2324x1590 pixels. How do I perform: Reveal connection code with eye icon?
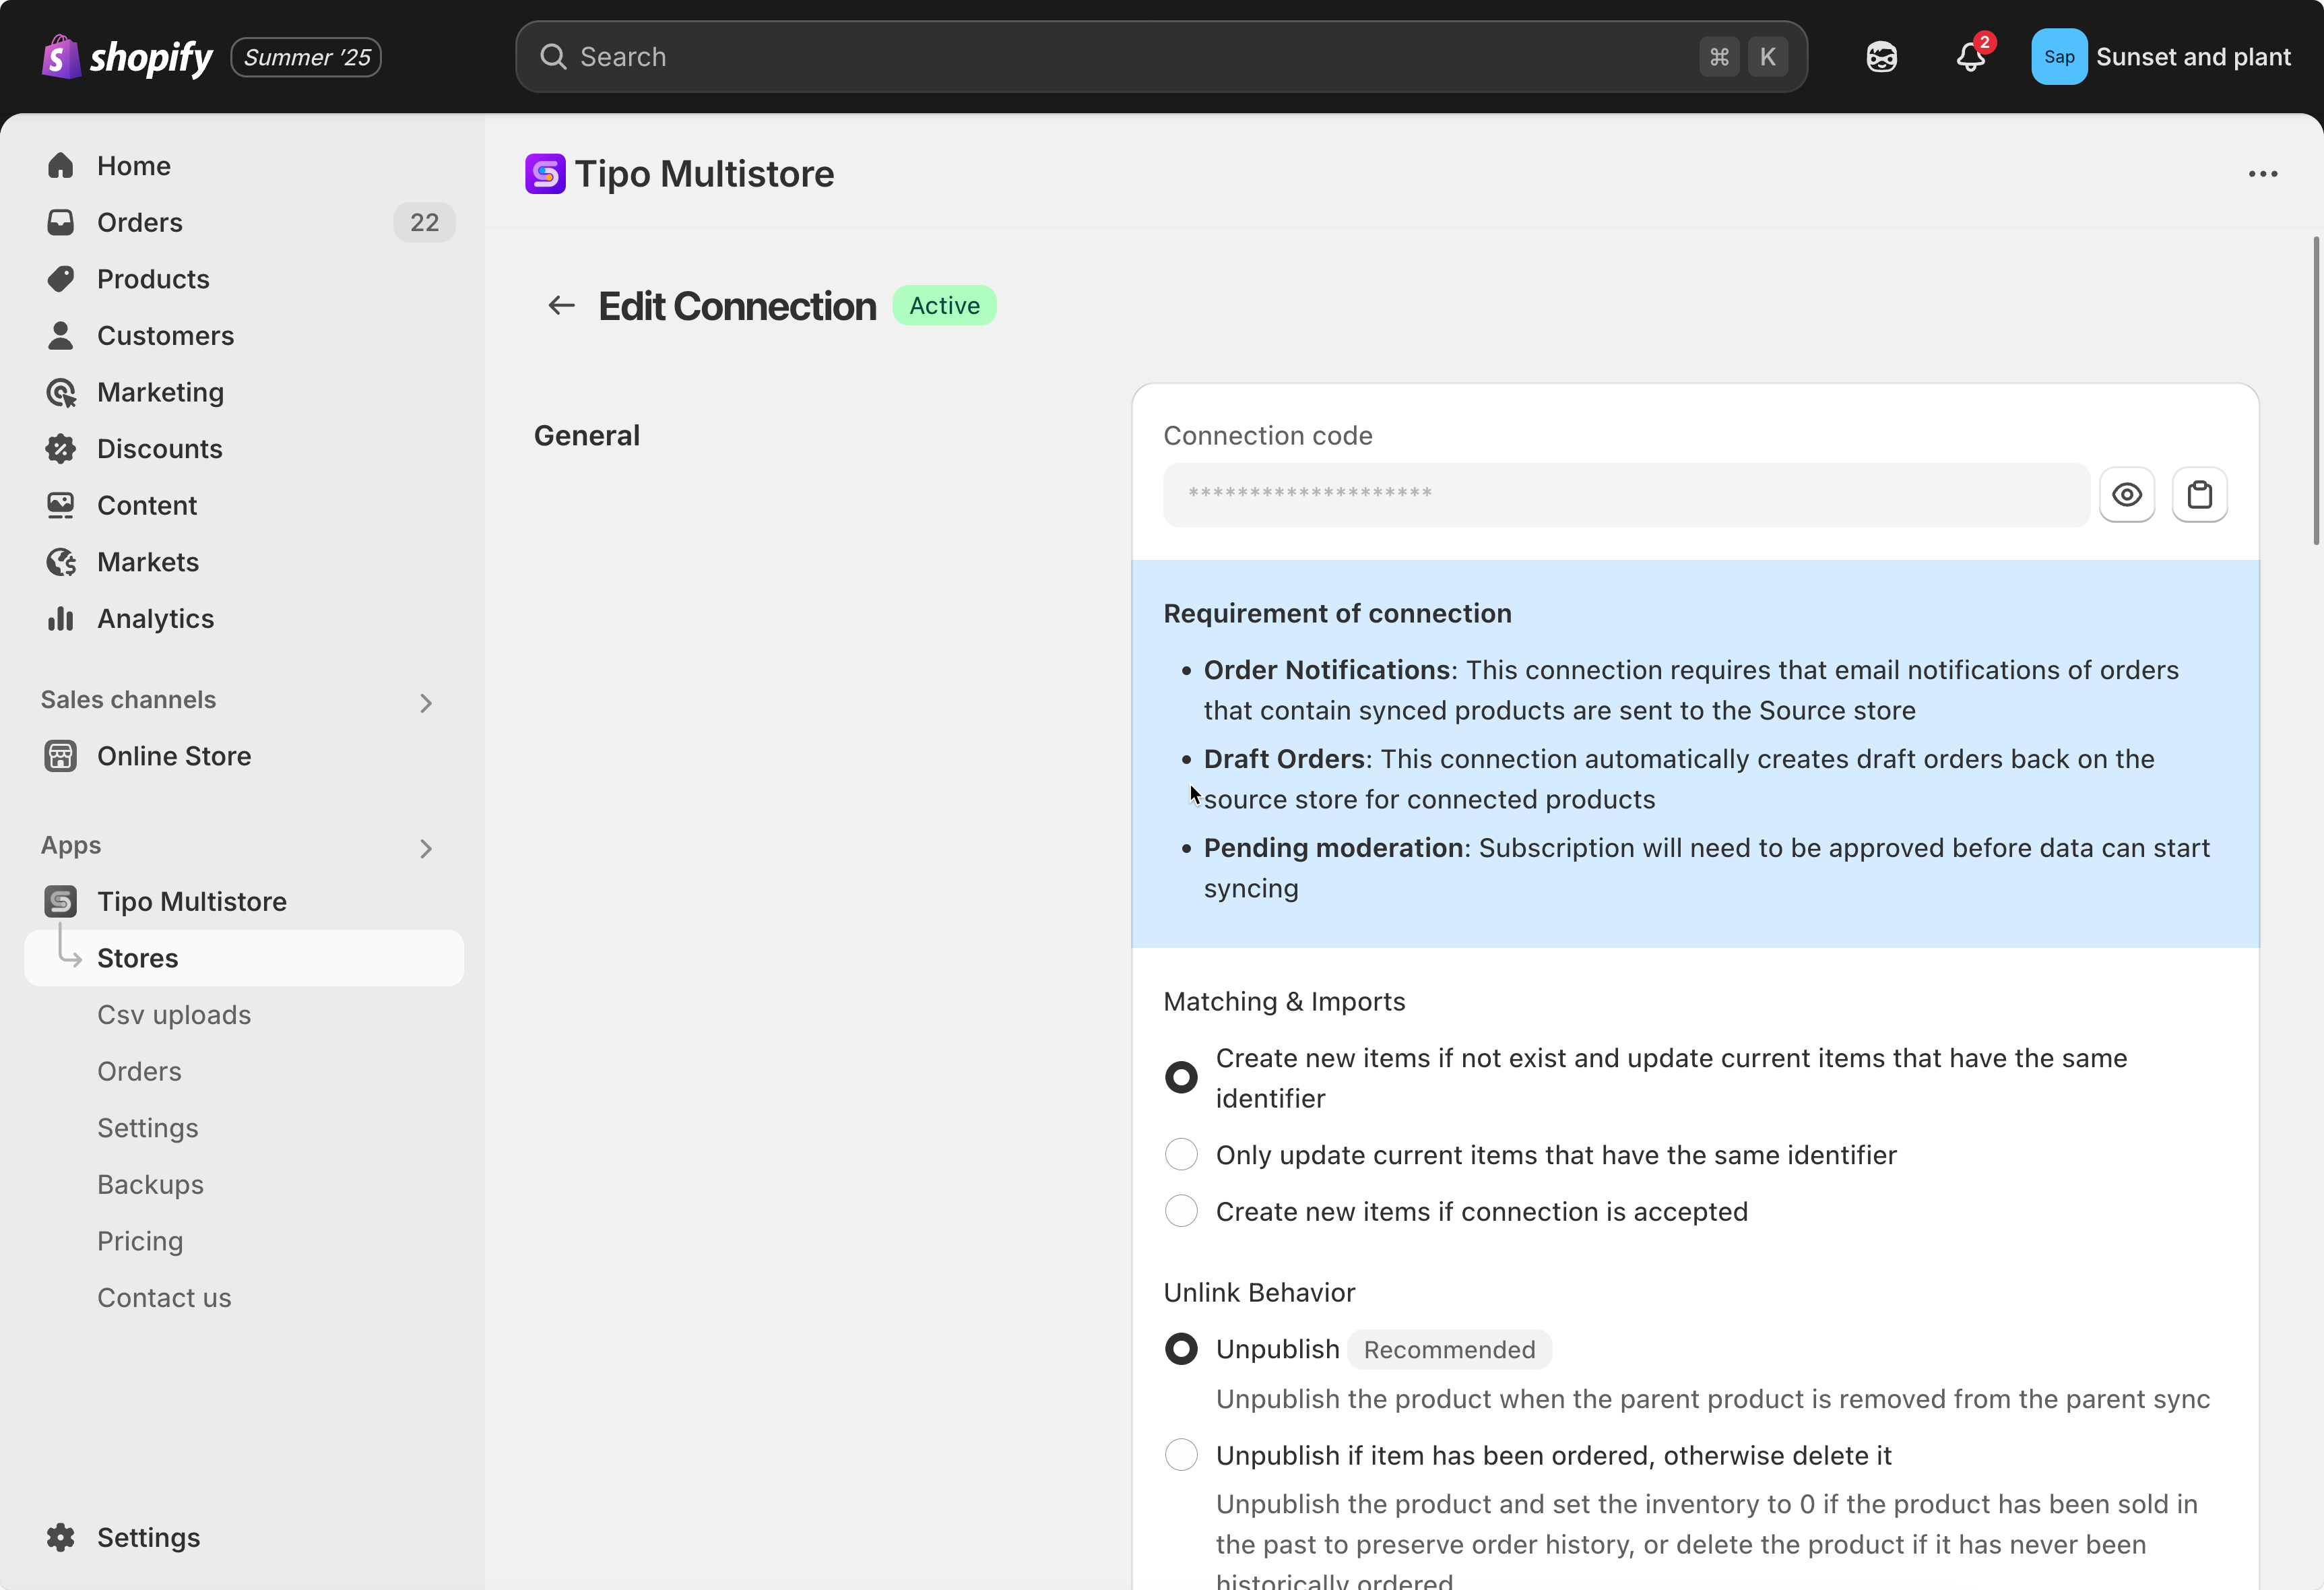(x=2126, y=494)
